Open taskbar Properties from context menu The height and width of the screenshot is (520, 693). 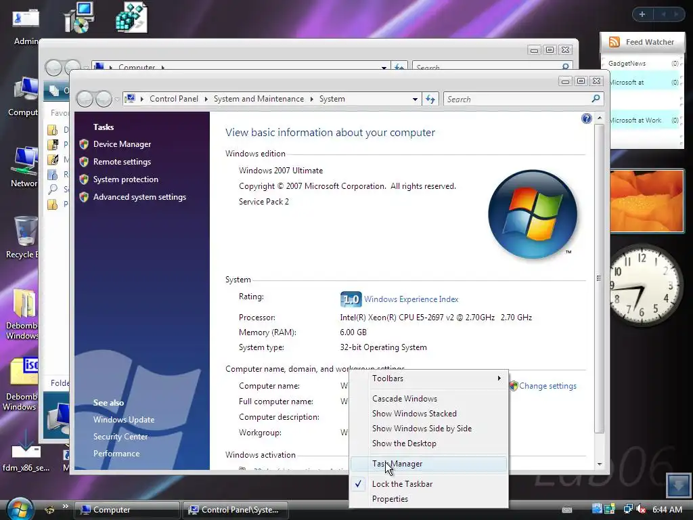(x=428, y=499)
